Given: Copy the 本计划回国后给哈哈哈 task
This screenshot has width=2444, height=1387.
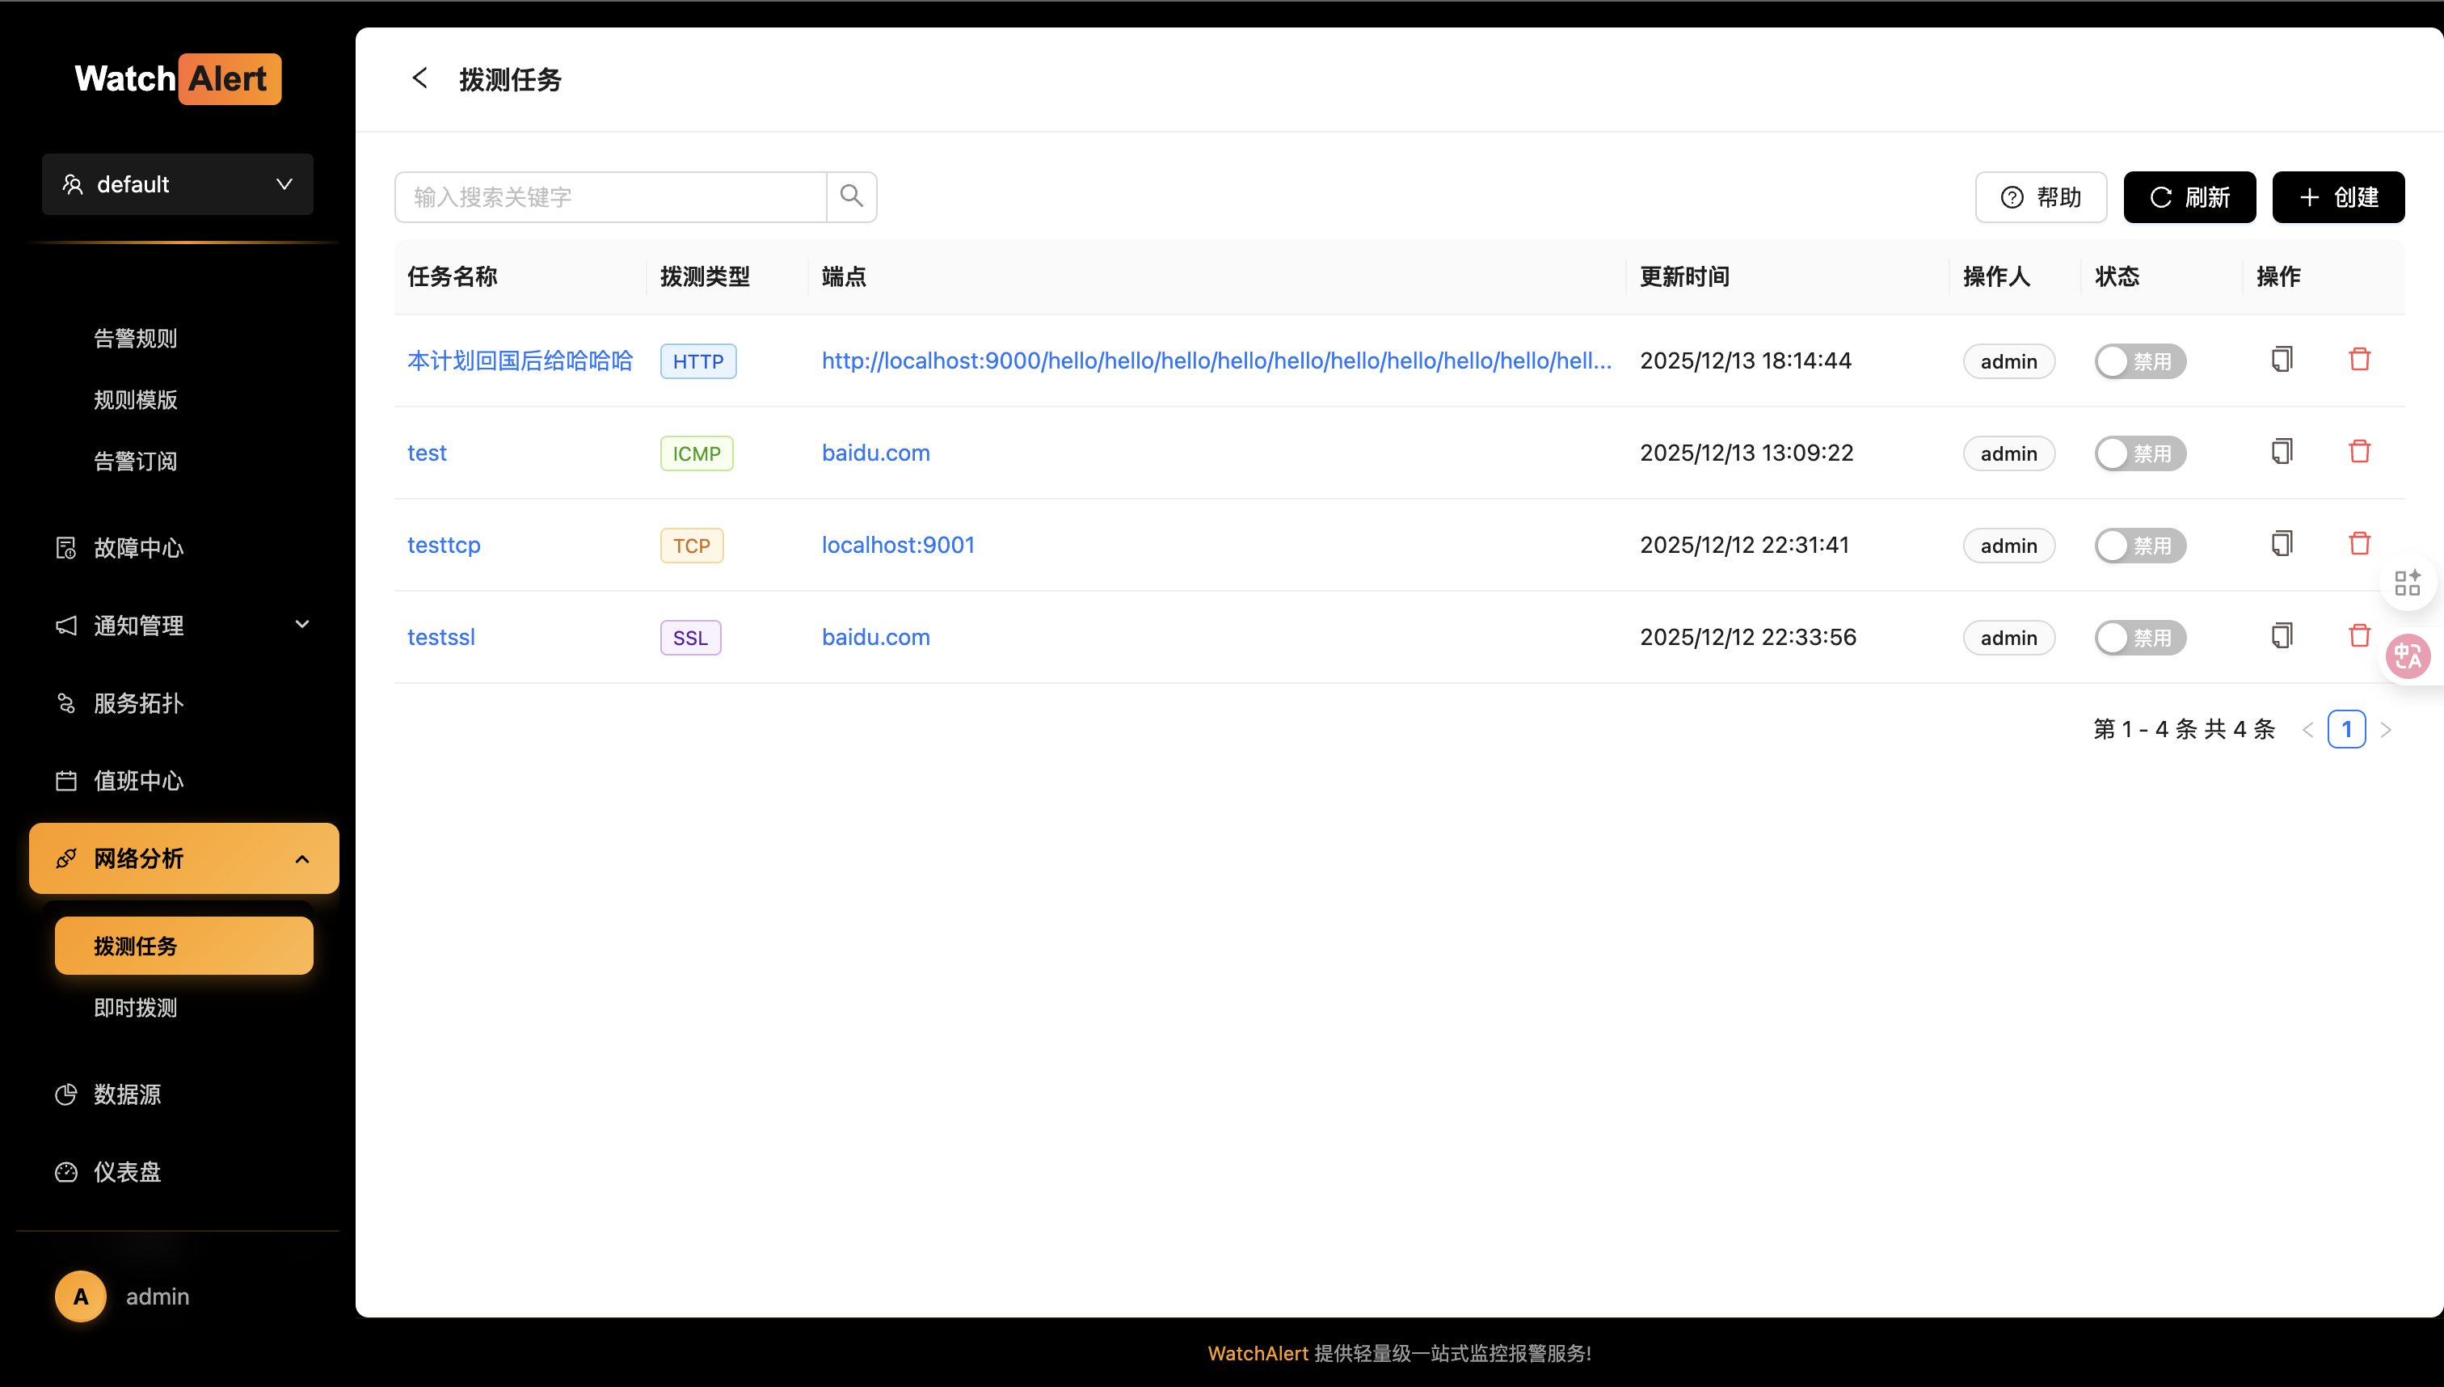Looking at the screenshot, I should pyautogui.click(x=2281, y=359).
